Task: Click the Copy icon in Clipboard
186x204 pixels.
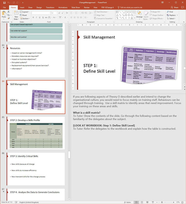Action: coord(8,15)
